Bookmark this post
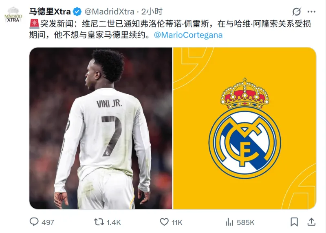Image resolution: width=326 pixels, height=233 pixels. pos(294,222)
